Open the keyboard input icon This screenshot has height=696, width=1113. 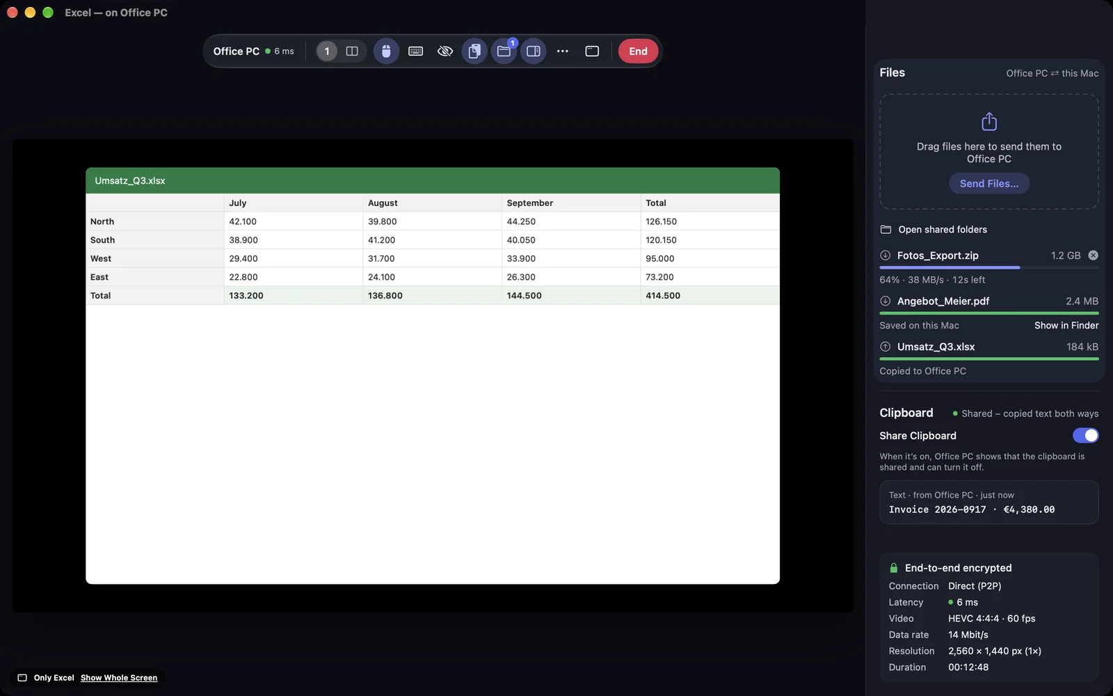[x=416, y=52]
